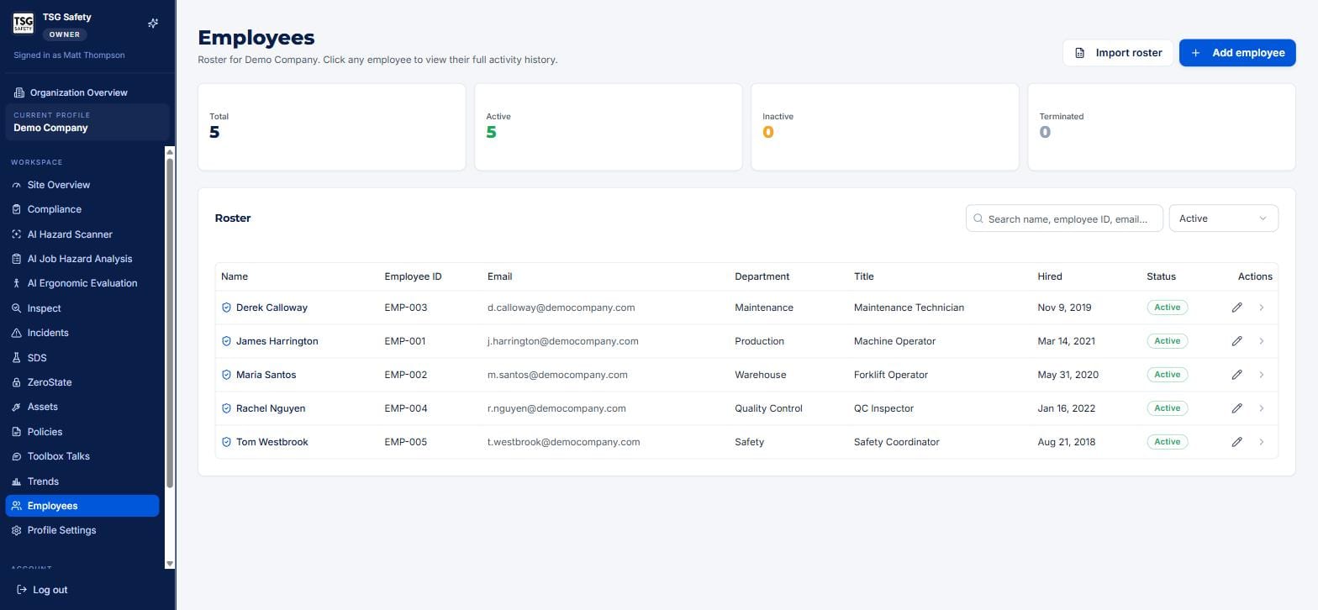Image resolution: width=1318 pixels, height=610 pixels.
Task: Click the Inactive count card
Action: point(884,127)
